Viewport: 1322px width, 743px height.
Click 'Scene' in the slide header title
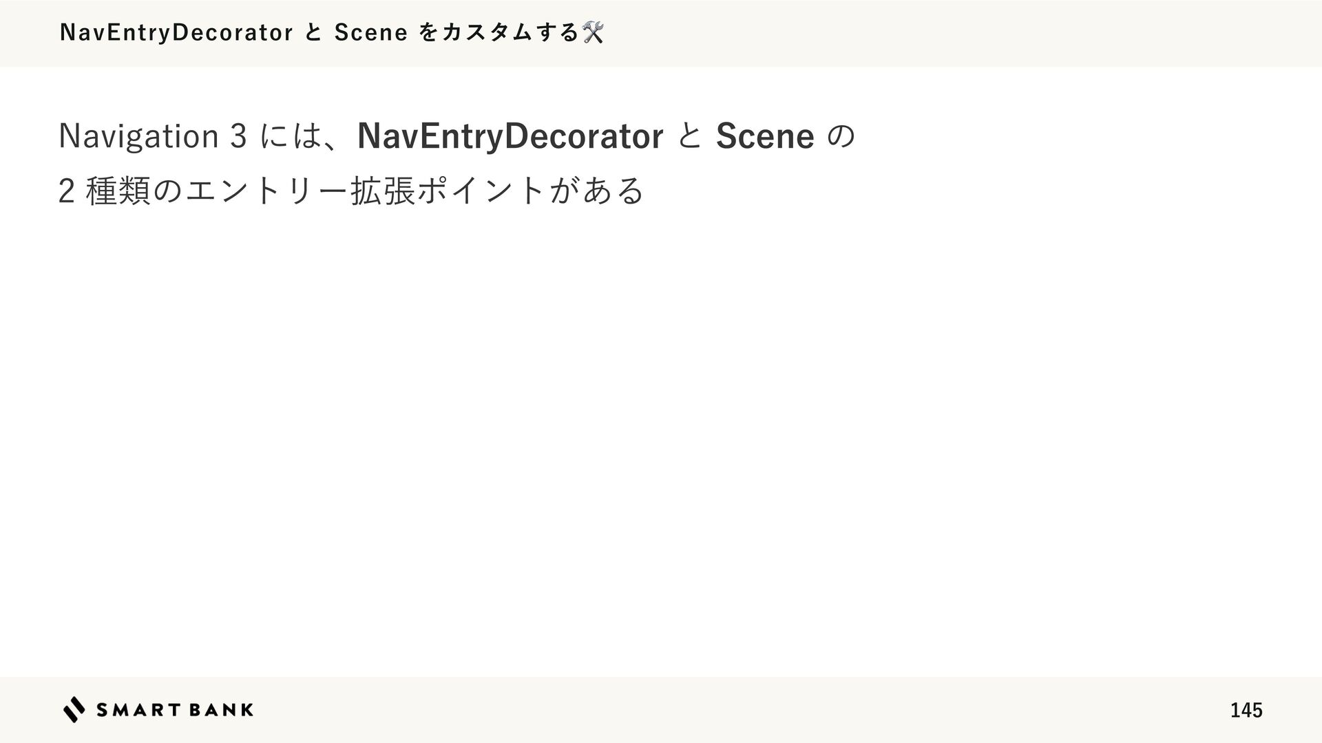pyautogui.click(x=371, y=32)
